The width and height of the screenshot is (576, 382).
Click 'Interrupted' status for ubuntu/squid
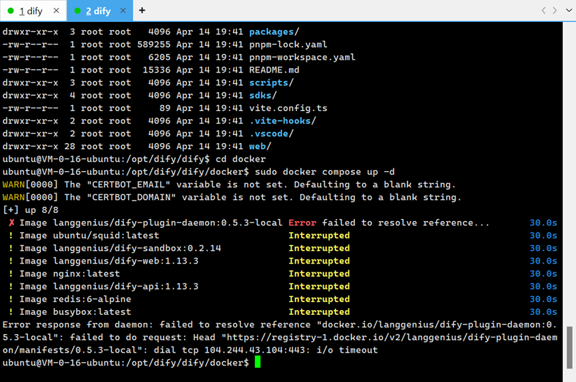pyautogui.click(x=319, y=236)
